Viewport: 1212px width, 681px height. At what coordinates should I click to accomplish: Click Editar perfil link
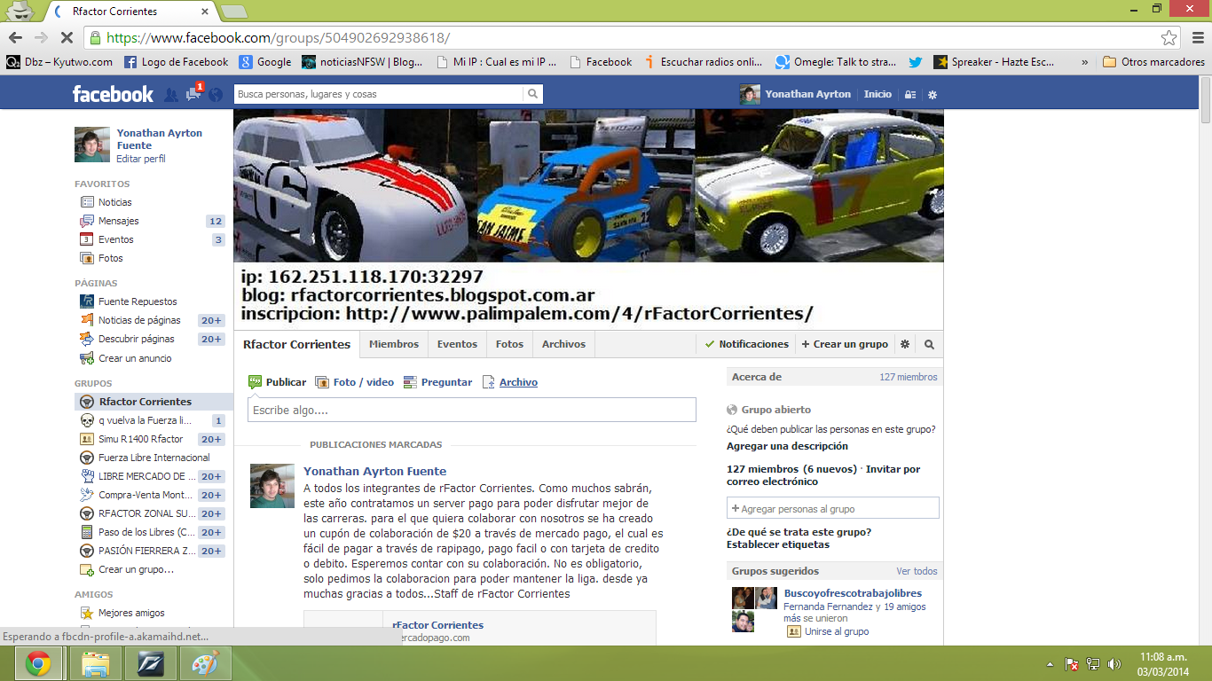(141, 159)
